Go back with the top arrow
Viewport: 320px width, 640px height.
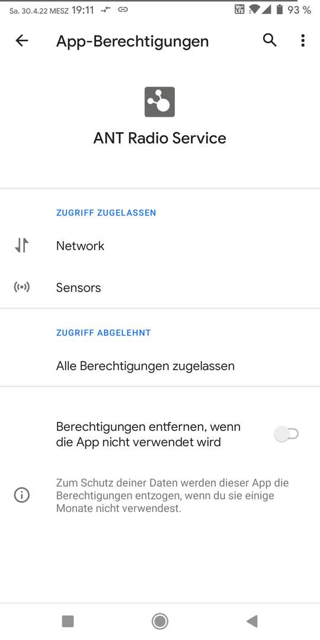(22, 40)
